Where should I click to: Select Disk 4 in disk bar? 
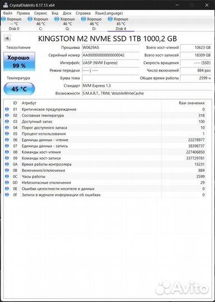pyautogui.click(x=121, y=24)
